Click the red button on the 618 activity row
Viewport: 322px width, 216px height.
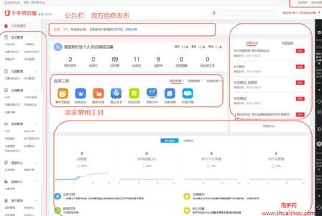pyautogui.click(x=300, y=51)
